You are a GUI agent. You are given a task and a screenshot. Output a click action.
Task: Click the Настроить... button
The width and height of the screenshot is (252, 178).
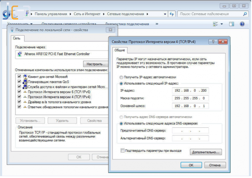pos(95,64)
